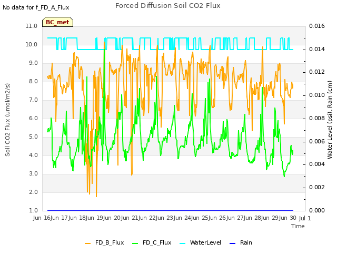Click the 2.0 left axis value
337x253 pixels.
(33, 192)
